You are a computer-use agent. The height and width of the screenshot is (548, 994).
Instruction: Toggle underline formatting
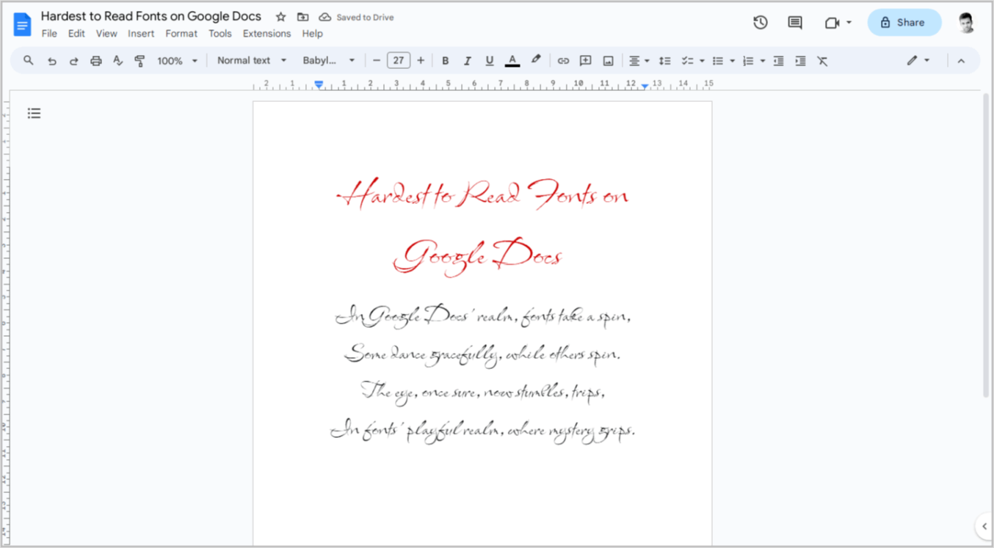(489, 60)
